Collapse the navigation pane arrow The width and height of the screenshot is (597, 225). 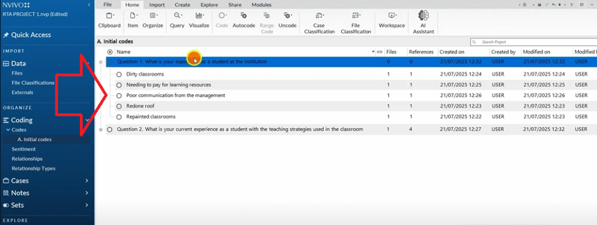click(x=89, y=5)
